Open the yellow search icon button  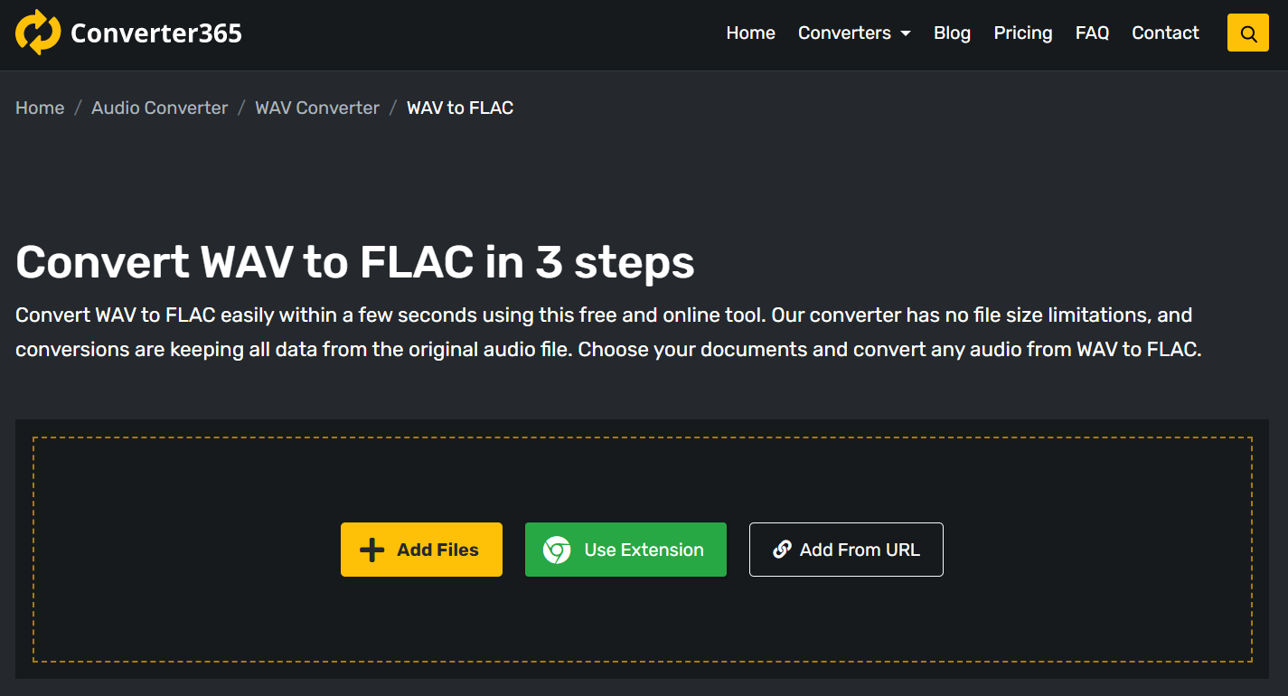(x=1248, y=33)
